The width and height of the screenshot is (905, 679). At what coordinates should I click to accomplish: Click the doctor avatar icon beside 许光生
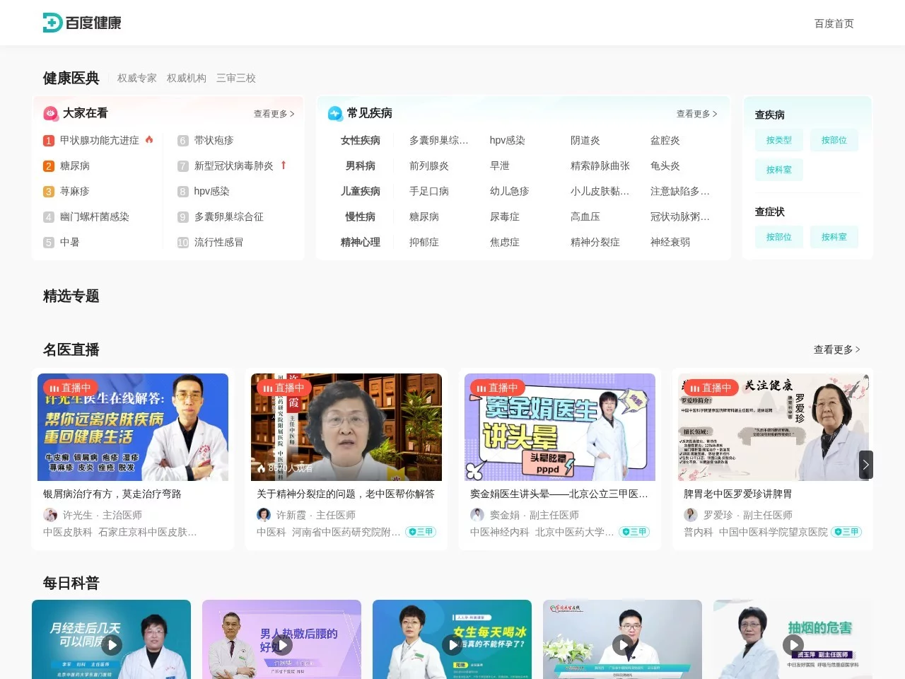click(x=50, y=515)
